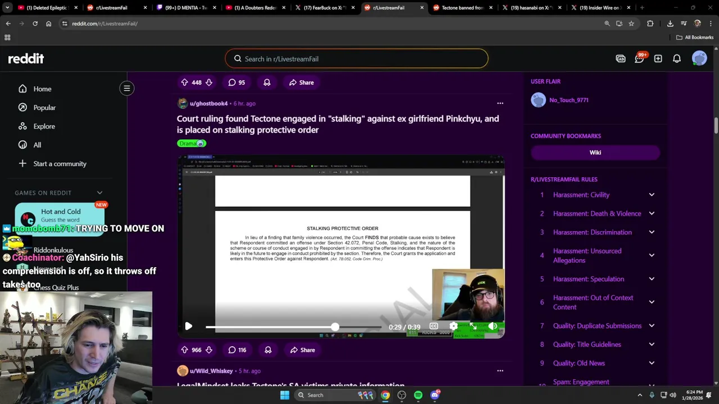This screenshot has height=404, width=719.
Task: Downvote the post with 448 score
Action: tap(209, 82)
